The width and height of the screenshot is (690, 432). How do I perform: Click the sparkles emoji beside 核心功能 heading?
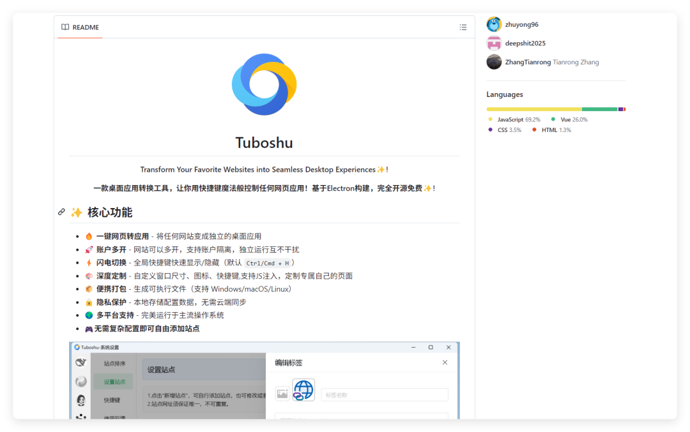click(x=77, y=212)
